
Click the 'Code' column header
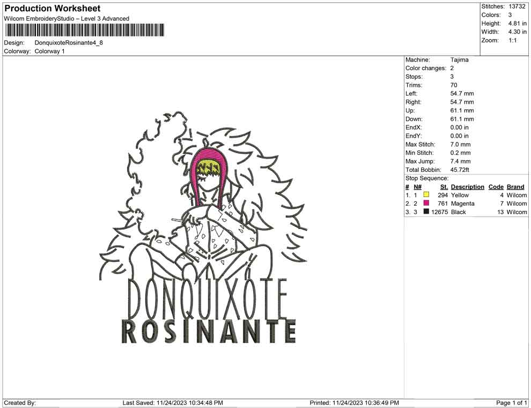[x=496, y=186]
